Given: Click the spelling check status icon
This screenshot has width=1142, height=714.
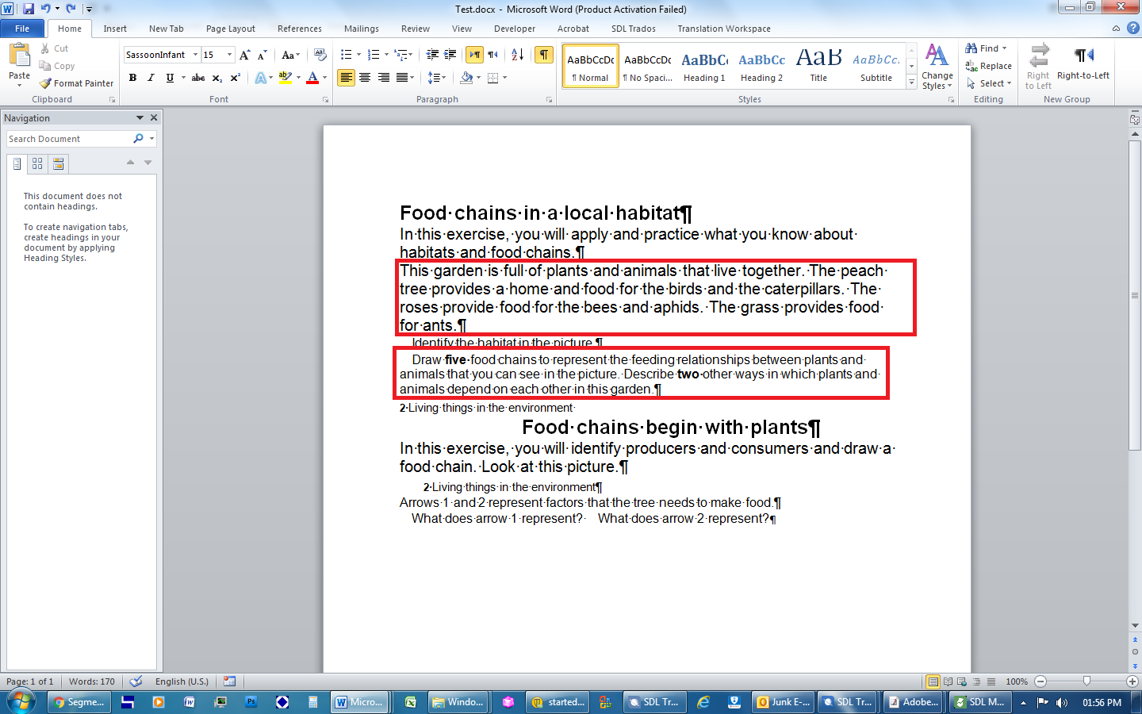Looking at the screenshot, I should click(x=136, y=681).
